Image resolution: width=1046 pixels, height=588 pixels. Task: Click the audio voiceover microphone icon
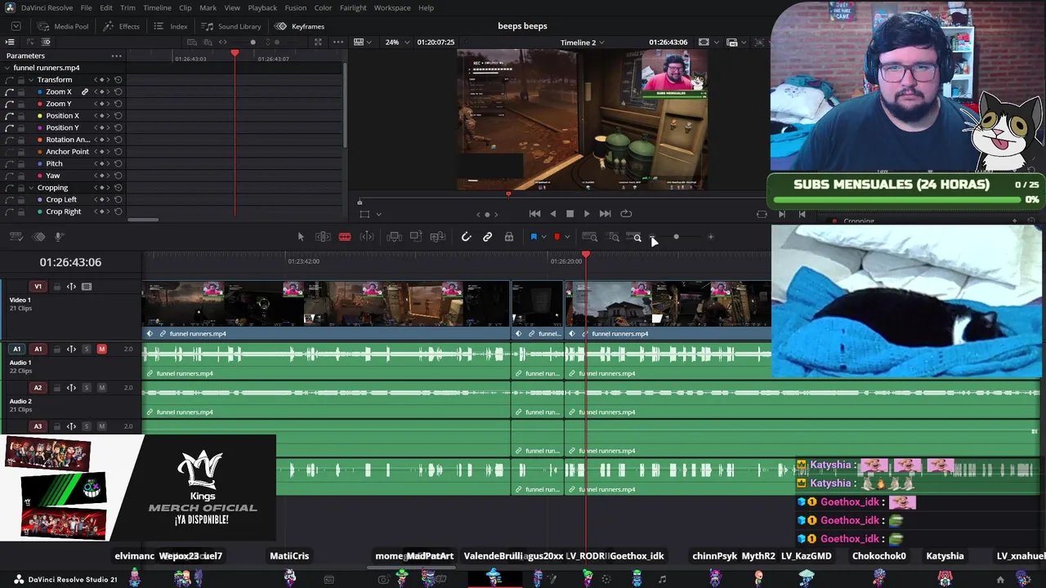pos(59,237)
